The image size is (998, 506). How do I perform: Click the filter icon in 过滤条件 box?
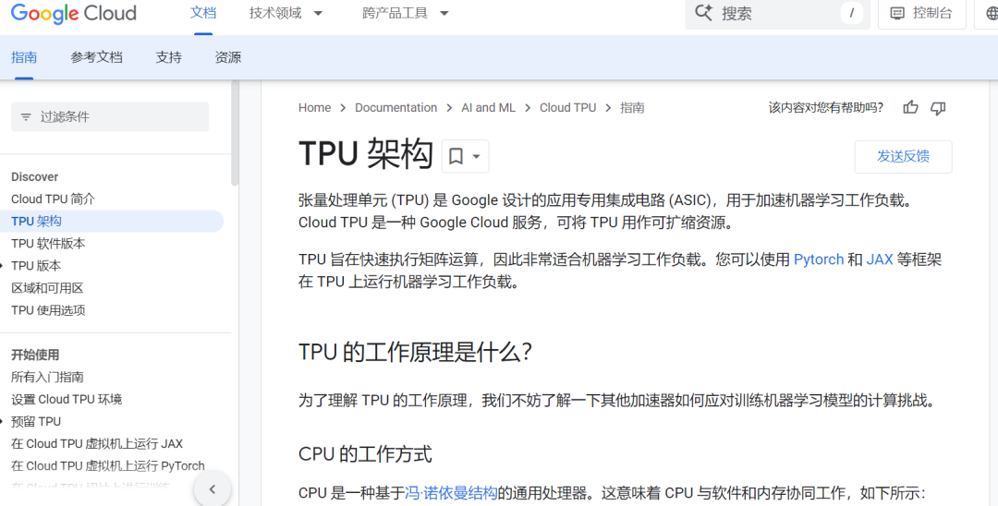[x=26, y=117]
